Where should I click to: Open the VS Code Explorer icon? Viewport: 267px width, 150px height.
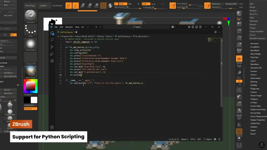point(52,33)
